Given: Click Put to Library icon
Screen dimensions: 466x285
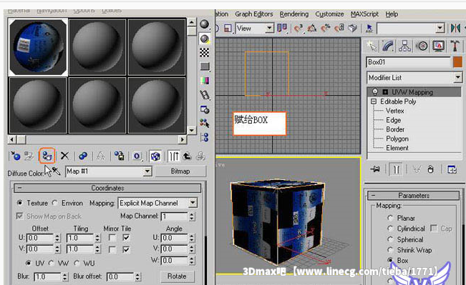Looking at the screenshot, I should (x=120, y=156).
